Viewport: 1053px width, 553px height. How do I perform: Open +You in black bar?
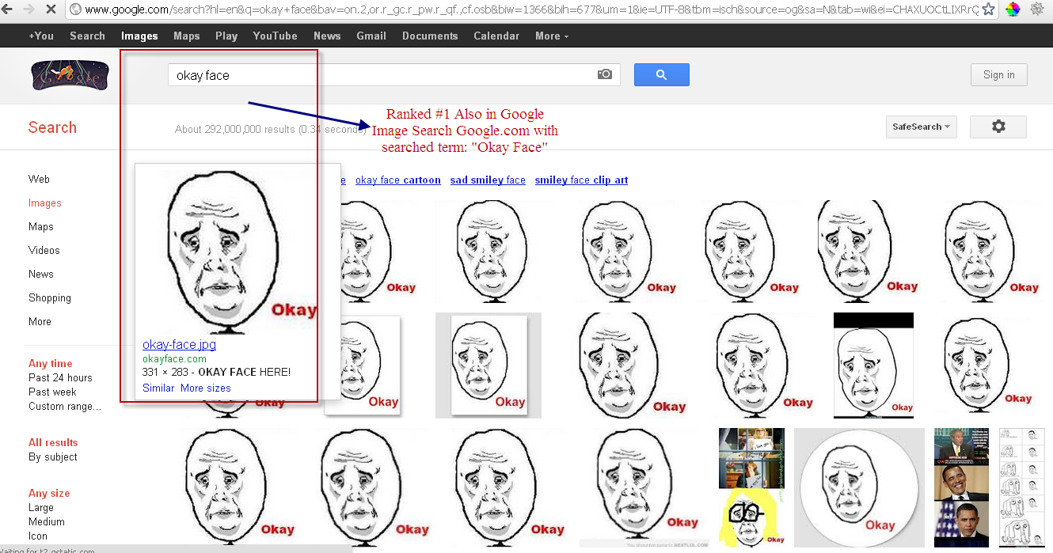coord(41,36)
